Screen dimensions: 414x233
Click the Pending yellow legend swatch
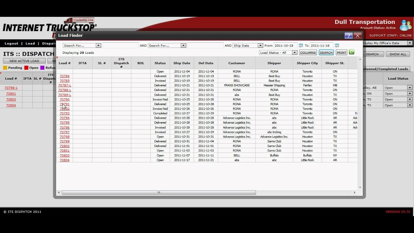point(5,68)
